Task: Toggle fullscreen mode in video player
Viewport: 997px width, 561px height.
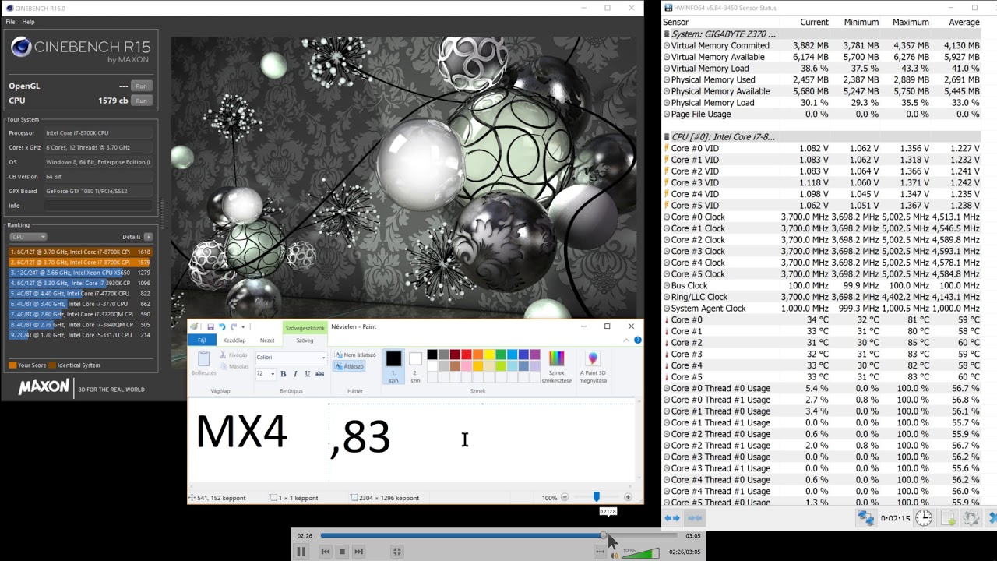Action: (x=396, y=552)
